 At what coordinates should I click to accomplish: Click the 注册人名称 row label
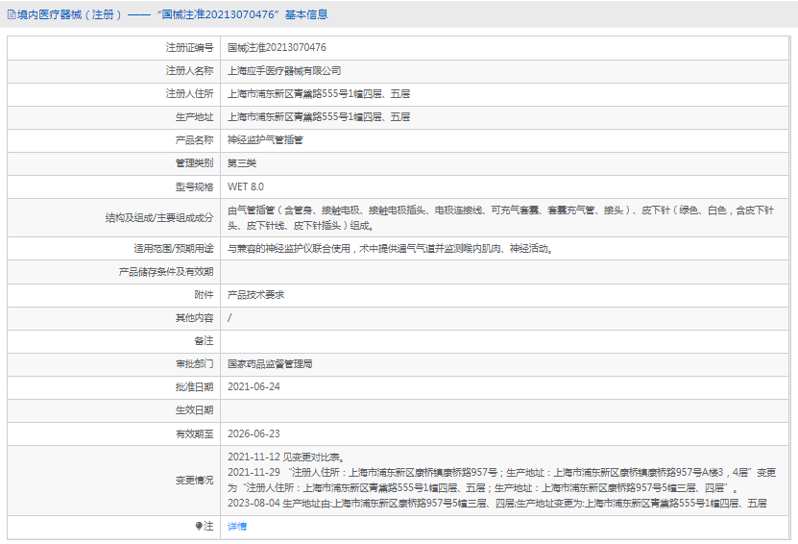click(189, 71)
